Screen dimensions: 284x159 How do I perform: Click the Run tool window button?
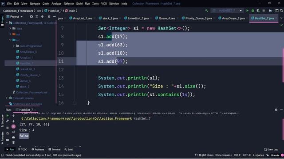click(x=10, y=149)
